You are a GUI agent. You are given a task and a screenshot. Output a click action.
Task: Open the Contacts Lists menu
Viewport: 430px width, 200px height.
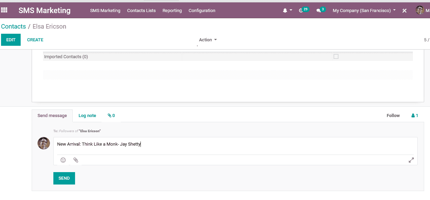(x=141, y=11)
